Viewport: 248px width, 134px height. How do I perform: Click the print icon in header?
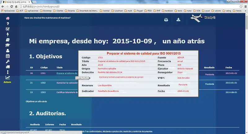point(166,20)
